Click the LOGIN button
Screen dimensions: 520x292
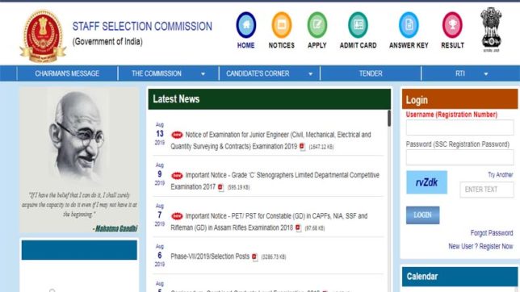pyautogui.click(x=423, y=215)
